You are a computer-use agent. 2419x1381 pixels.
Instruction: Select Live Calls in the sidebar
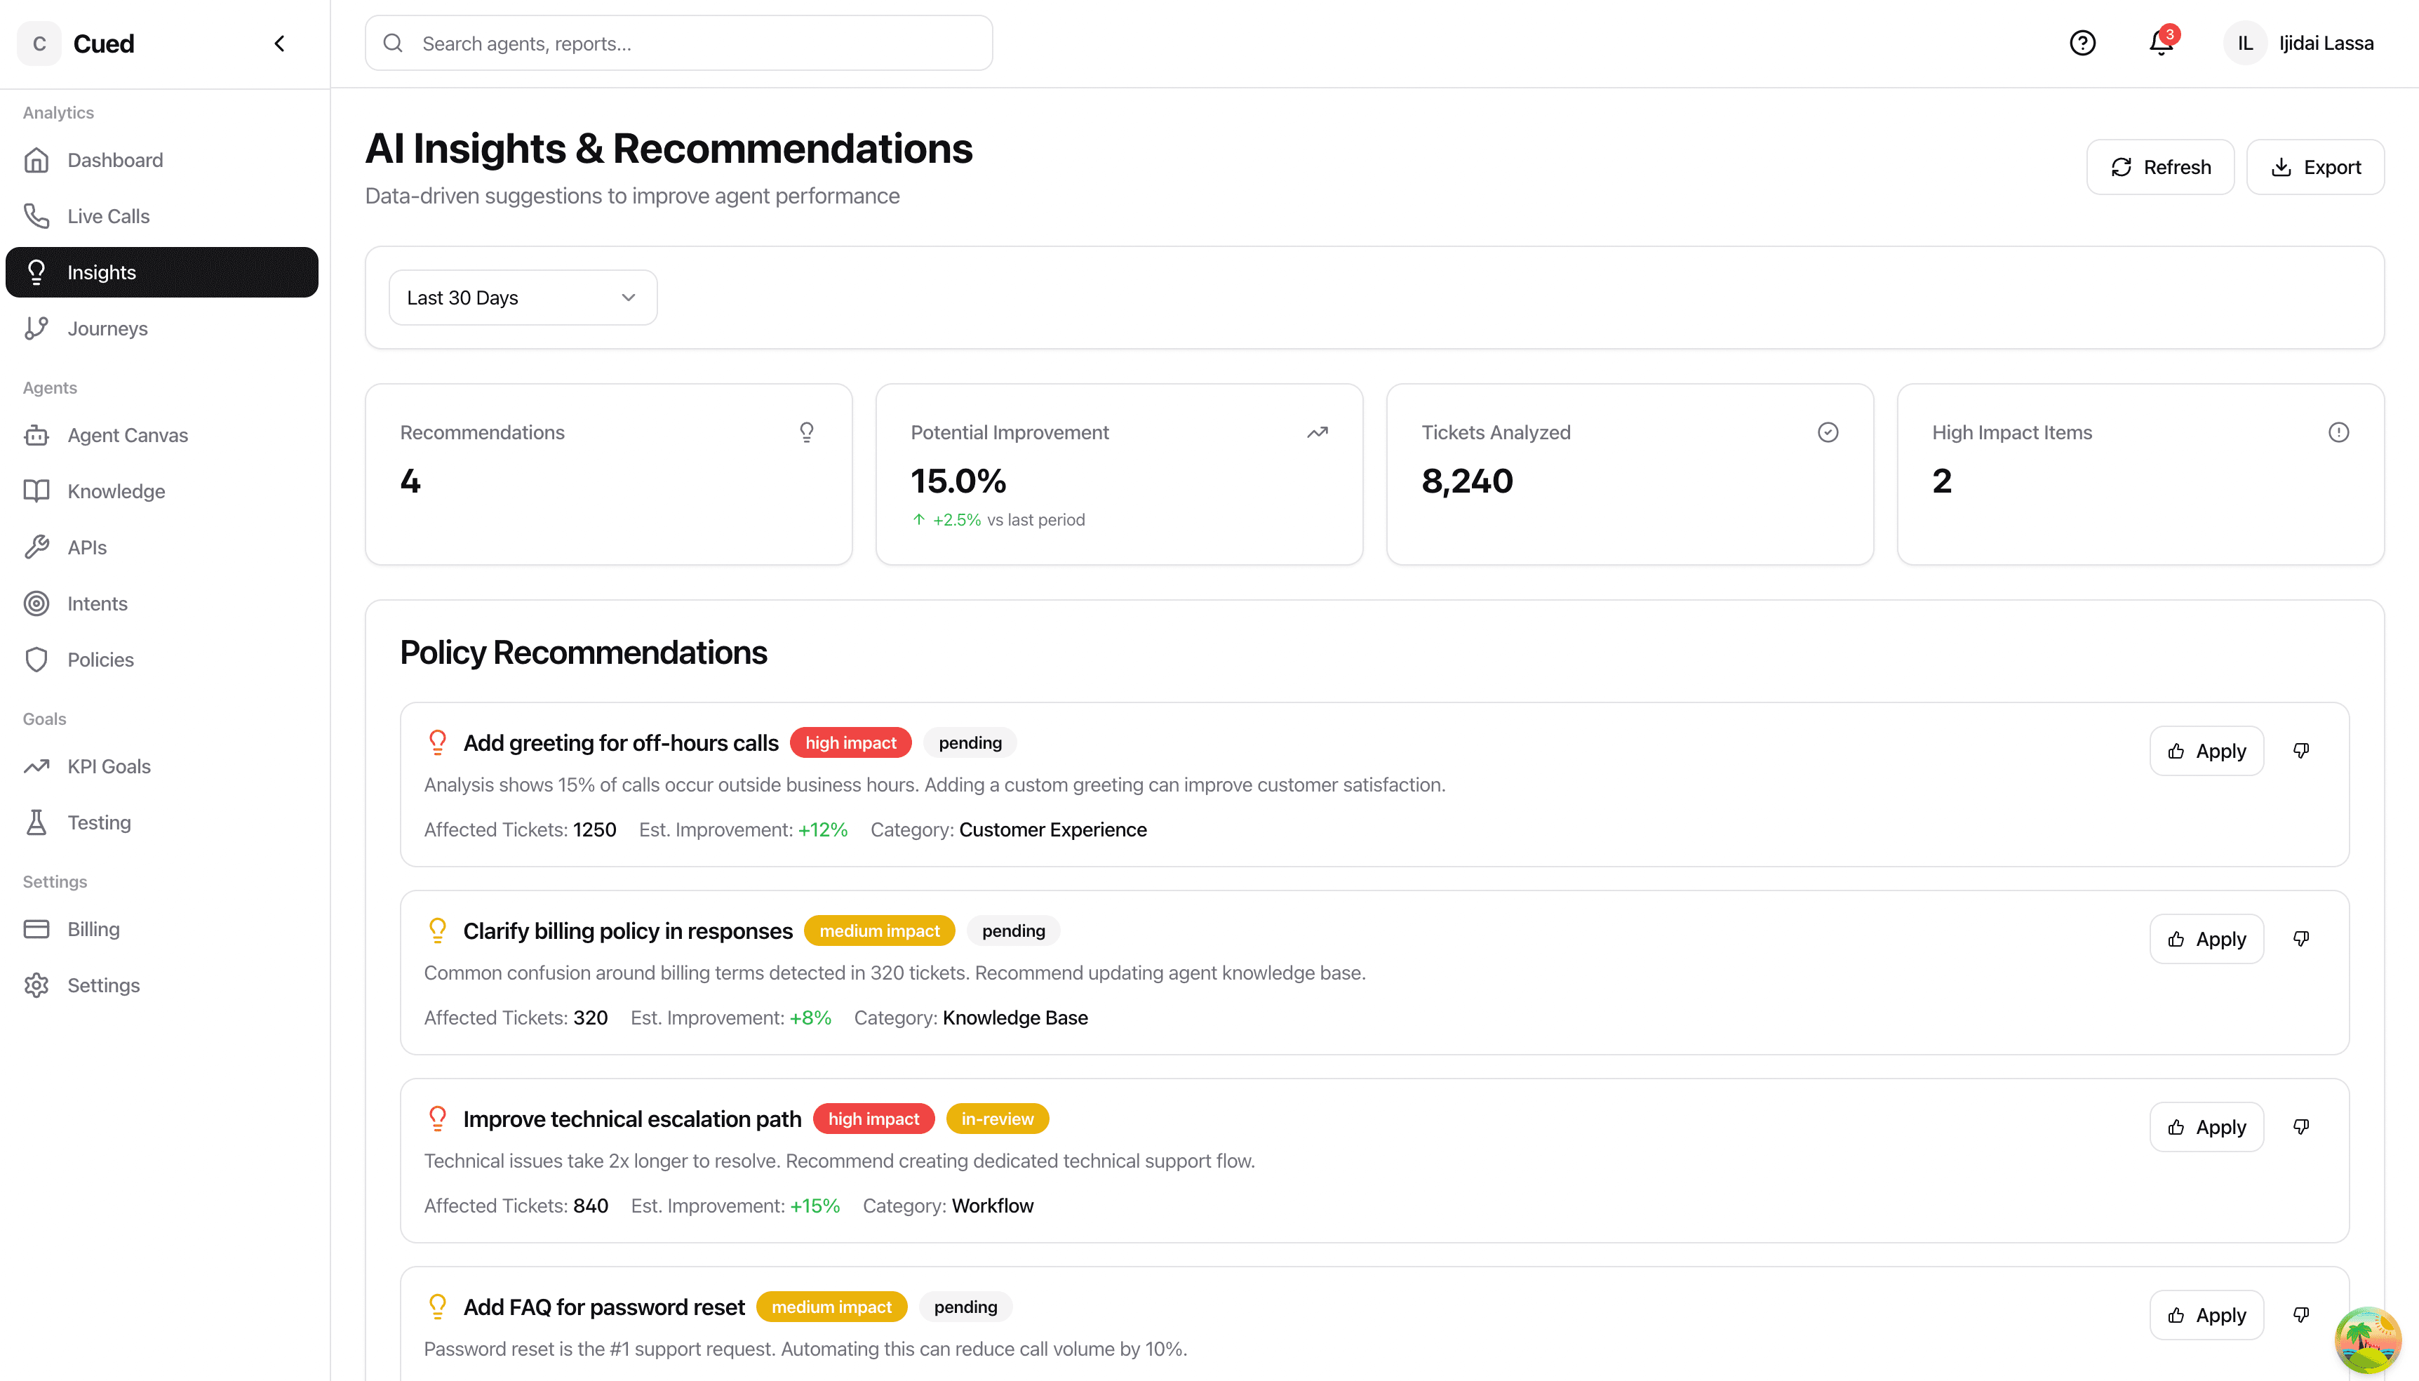[x=107, y=215]
